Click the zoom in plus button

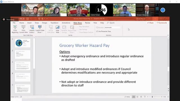click(162, 97)
